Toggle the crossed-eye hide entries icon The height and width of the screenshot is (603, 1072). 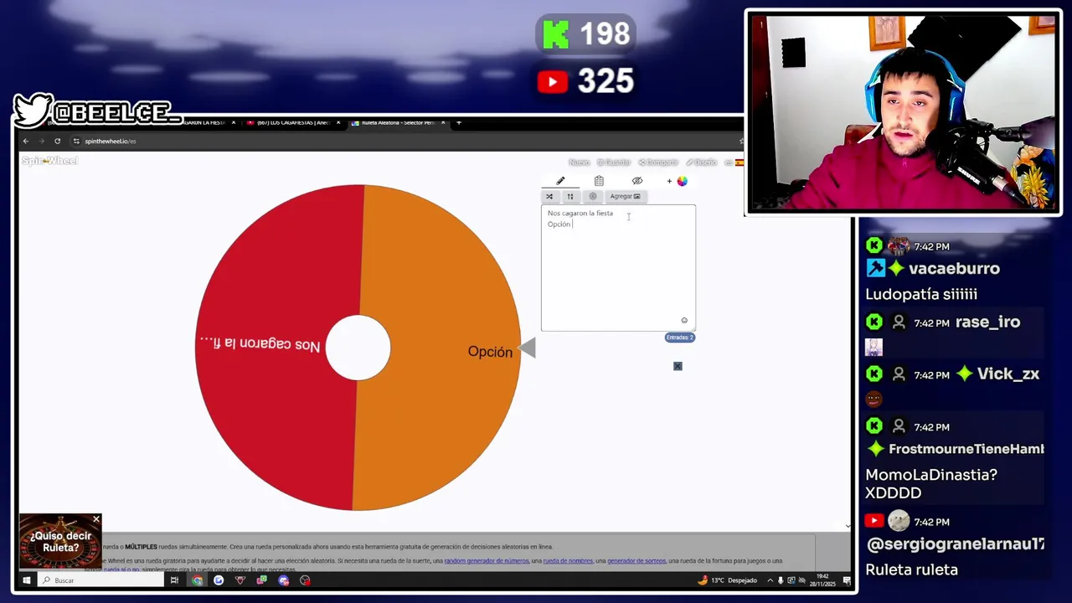[x=637, y=181]
